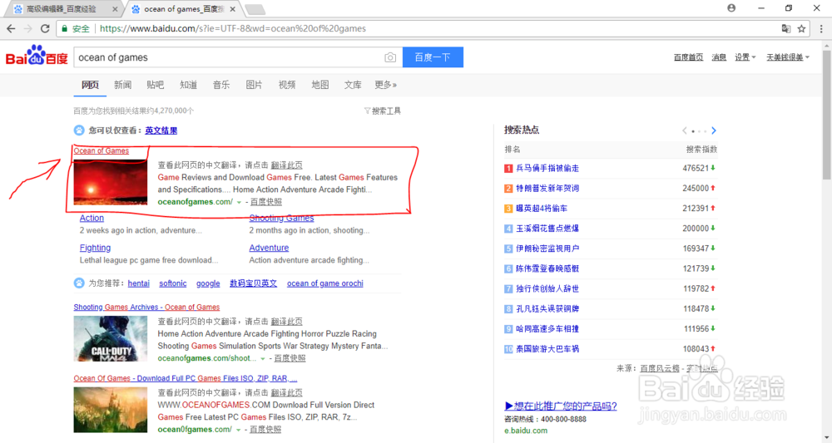Click the Baidu logo
The width and height of the screenshot is (832, 443).
37,55
